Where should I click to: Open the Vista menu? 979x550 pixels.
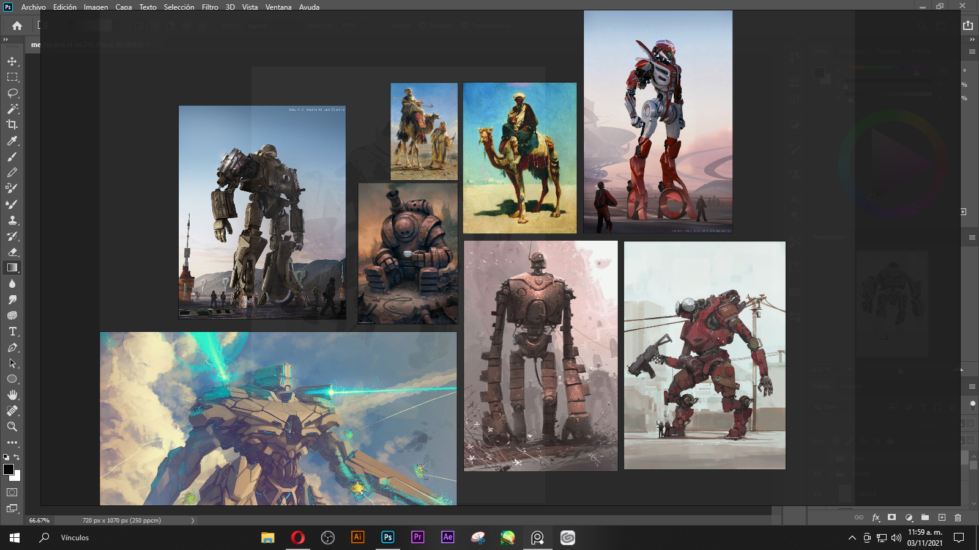250,7
